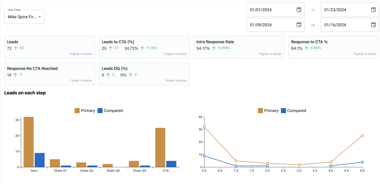Click the arrow icon in Response to CTA %
Viewport: 380px width, 184px height.
click(306, 48)
